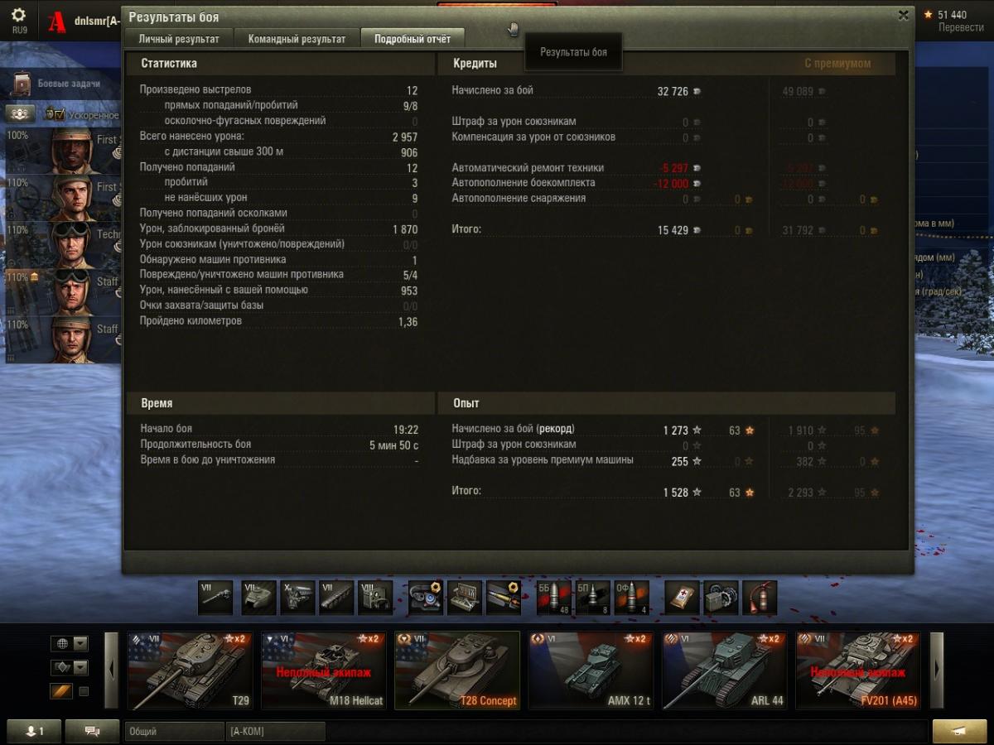Select the ARL 44 tank
This screenshot has width=994, height=745.
pyautogui.click(x=725, y=670)
